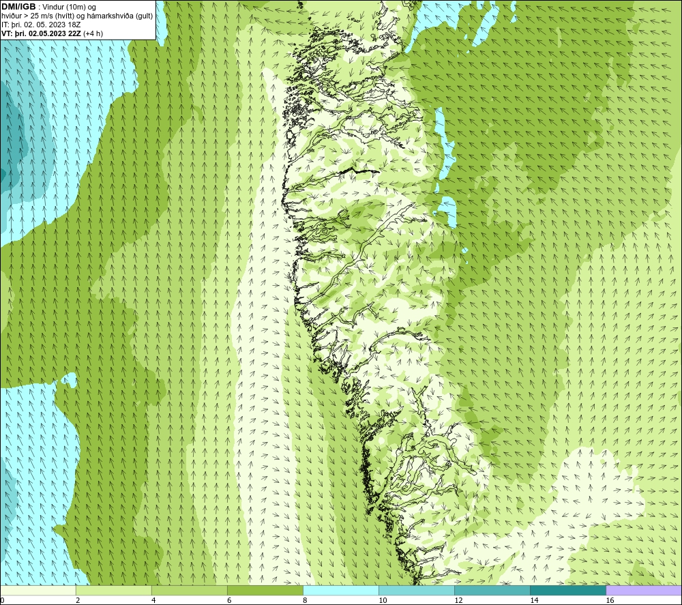Viewport: 682px width, 605px height.
Task: Click the 'IT: þri. 02. 05. 2023 18Z' line
Action: (41, 25)
